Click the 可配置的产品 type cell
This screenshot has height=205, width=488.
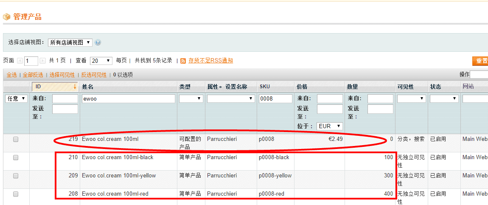pos(190,143)
